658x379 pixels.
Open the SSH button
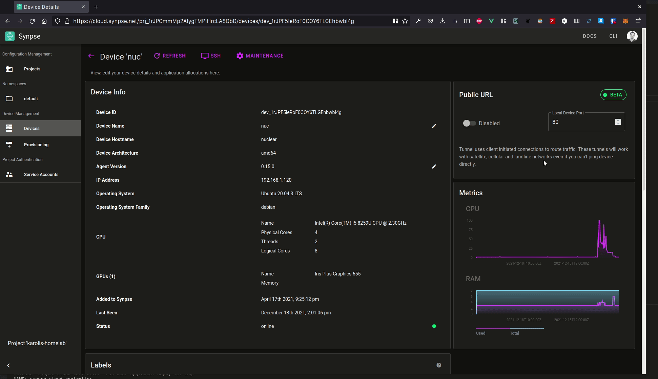tap(211, 56)
